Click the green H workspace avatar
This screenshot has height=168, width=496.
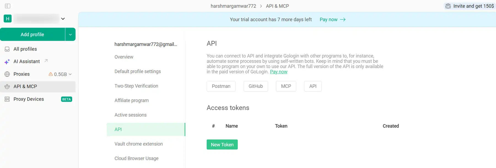coord(8,19)
